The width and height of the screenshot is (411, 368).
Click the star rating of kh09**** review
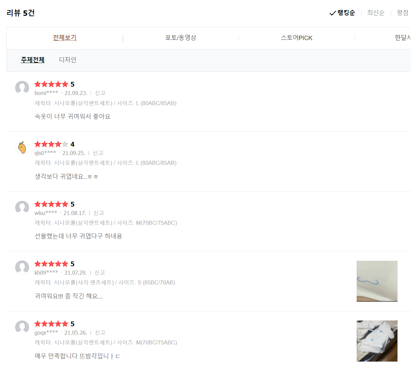(x=51, y=264)
